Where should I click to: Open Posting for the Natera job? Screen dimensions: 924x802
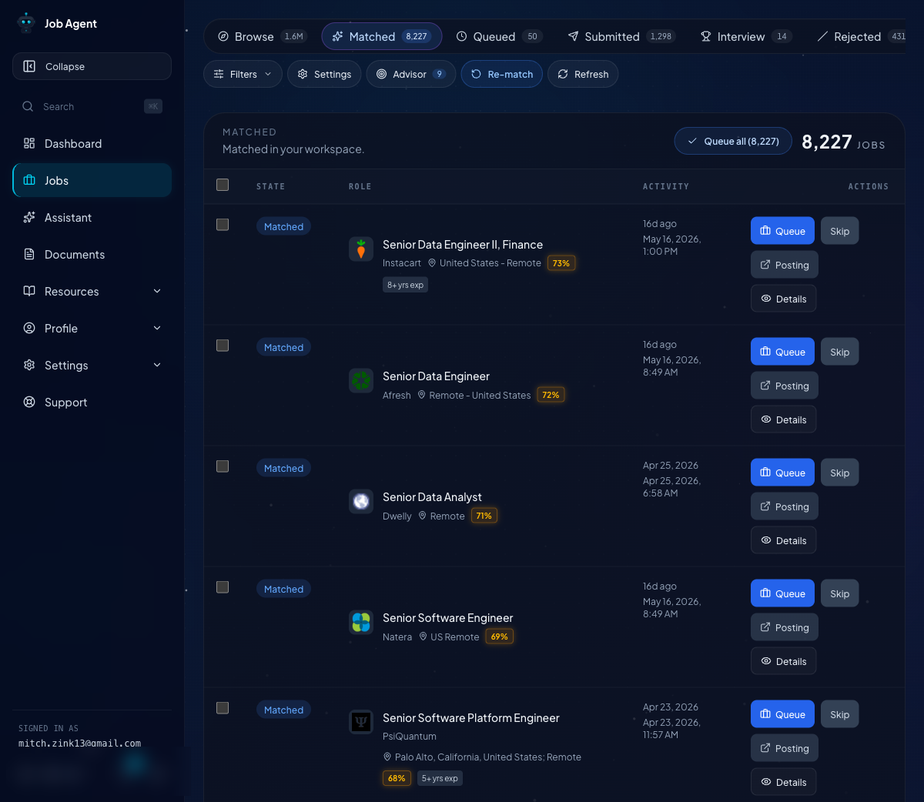point(785,627)
